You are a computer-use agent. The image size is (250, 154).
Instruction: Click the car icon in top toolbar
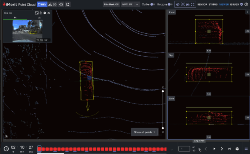(188, 4)
